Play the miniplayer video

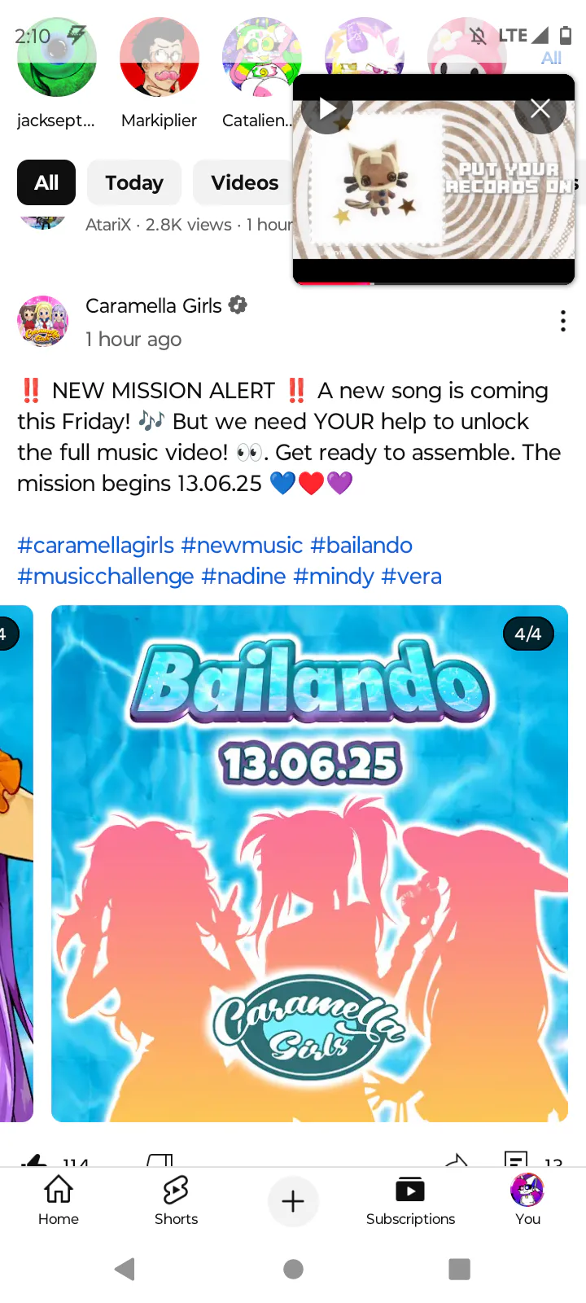pos(327,108)
